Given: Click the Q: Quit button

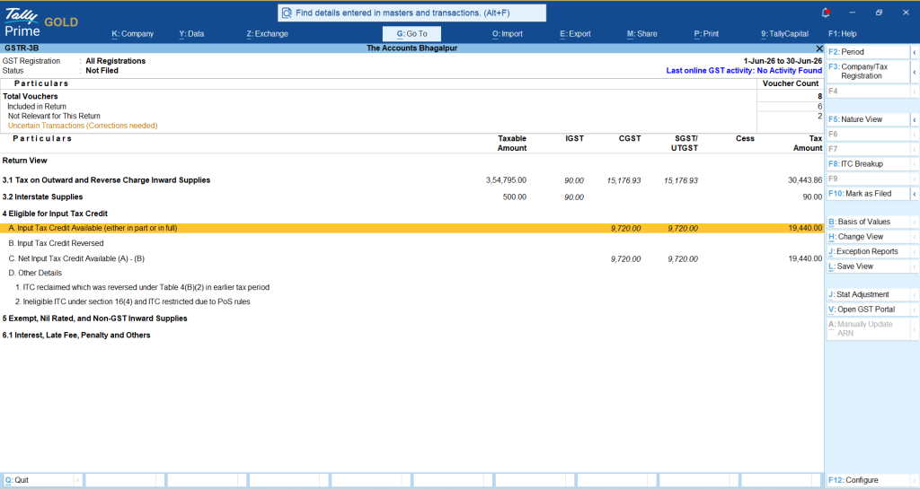Looking at the screenshot, I should click(38, 480).
